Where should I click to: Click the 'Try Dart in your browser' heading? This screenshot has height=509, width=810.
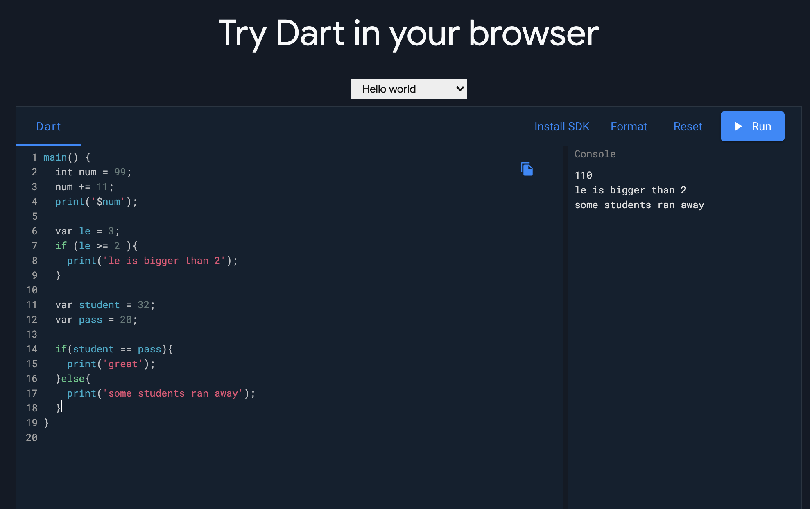click(408, 34)
